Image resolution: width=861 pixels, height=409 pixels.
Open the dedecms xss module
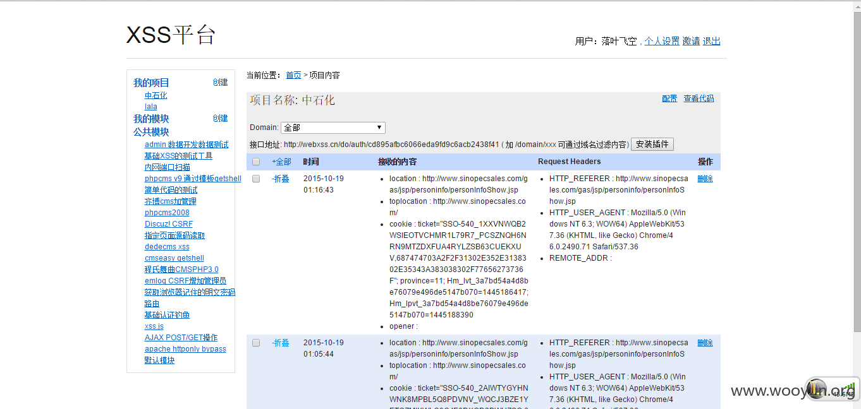point(167,247)
